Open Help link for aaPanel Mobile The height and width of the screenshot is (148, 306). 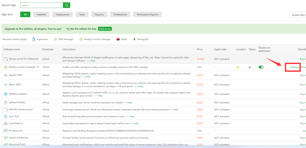(x=128, y=102)
